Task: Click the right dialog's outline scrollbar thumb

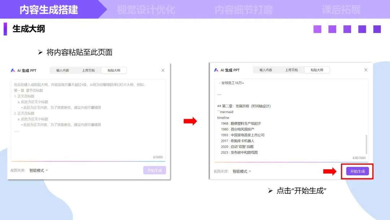Action: click(x=367, y=144)
